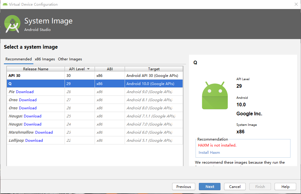Click the Android Studio logo icon

click(x=12, y=24)
